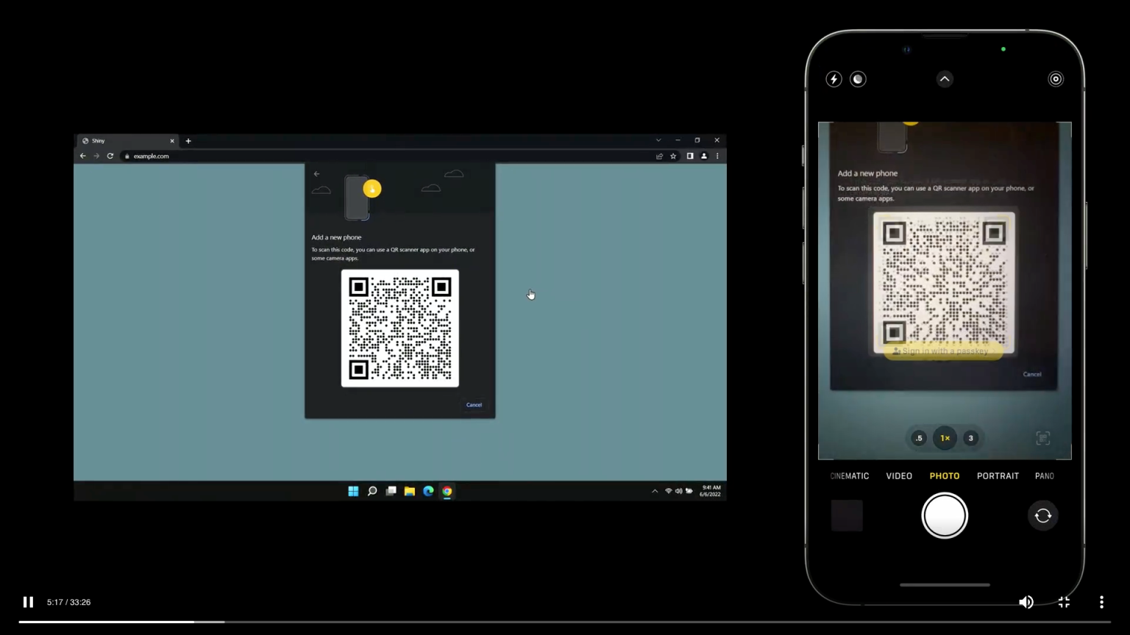Toggle the flash in the iPhone camera
The width and height of the screenshot is (1130, 635).
click(834, 79)
